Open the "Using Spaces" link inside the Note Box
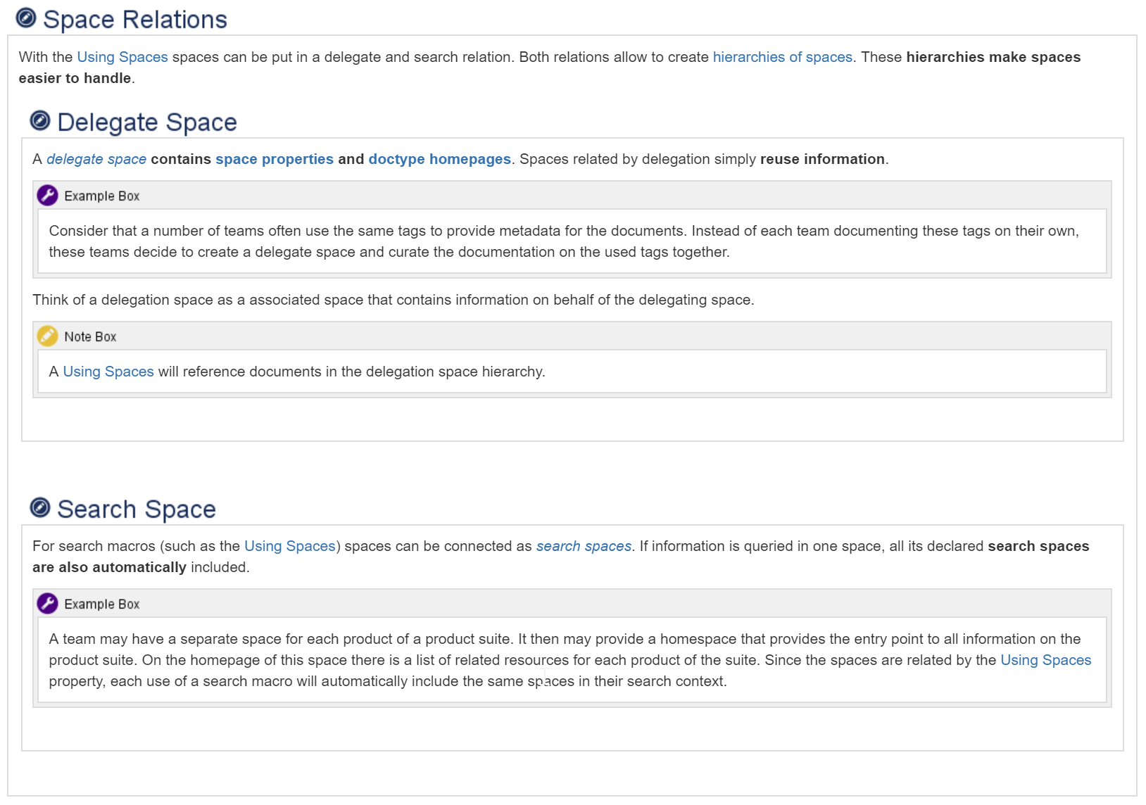This screenshot has width=1146, height=805. 108,371
